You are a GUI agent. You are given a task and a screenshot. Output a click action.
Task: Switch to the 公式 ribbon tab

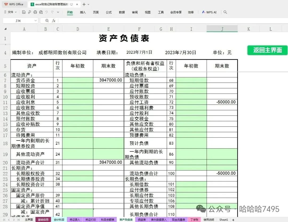[x=109, y=12]
